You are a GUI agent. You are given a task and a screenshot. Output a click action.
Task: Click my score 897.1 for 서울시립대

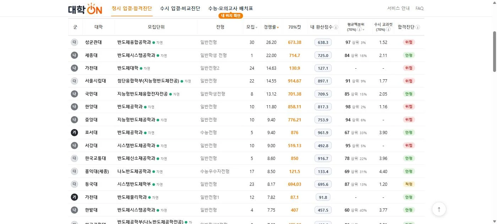pos(323,81)
